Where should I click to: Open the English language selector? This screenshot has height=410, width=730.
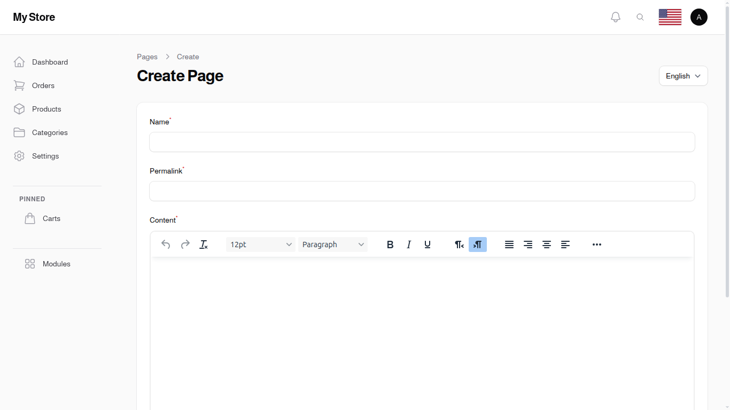pos(683,76)
